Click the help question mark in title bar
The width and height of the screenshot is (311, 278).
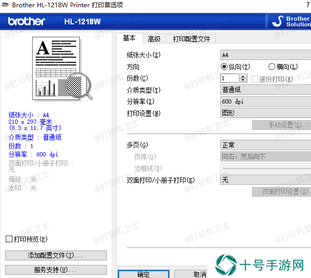(307, 5)
